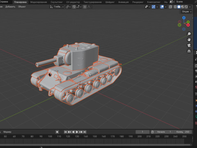Switch to the Планировка workspace tab
This screenshot has width=197, height=148.
click(x=20, y=2)
